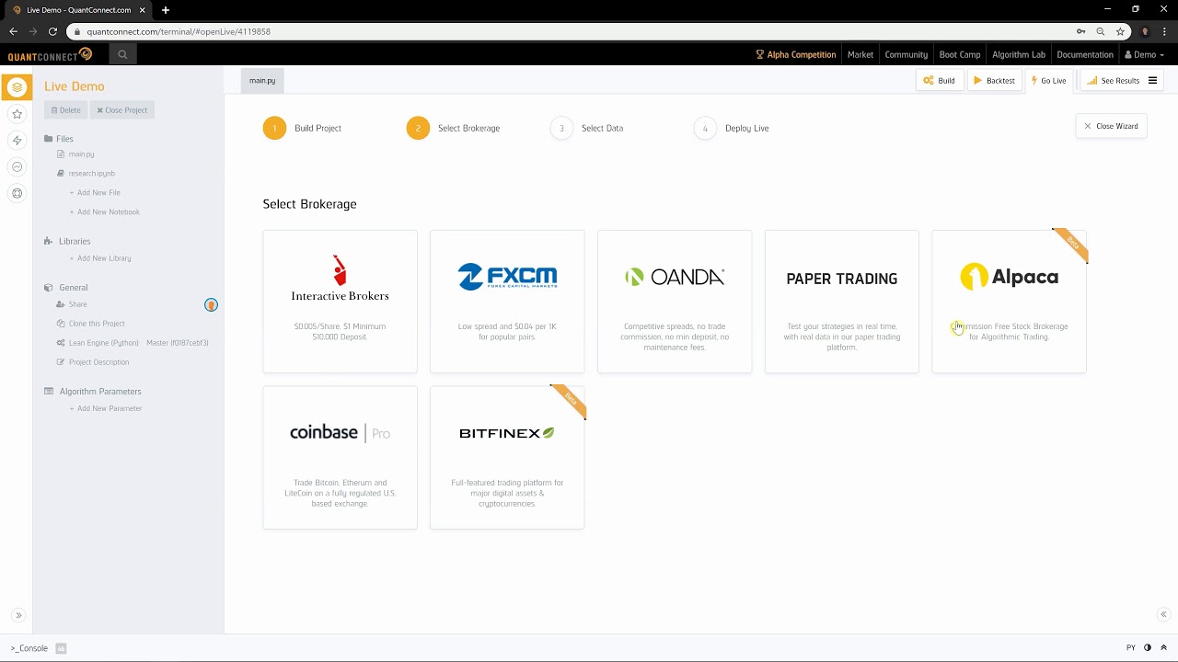Select the Alpaca brokerage card
The height and width of the screenshot is (662, 1178).
pyautogui.click(x=1010, y=302)
